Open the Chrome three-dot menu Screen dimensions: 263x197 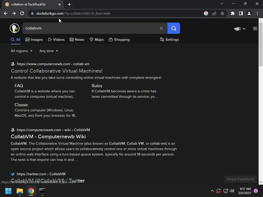[x=257, y=13]
